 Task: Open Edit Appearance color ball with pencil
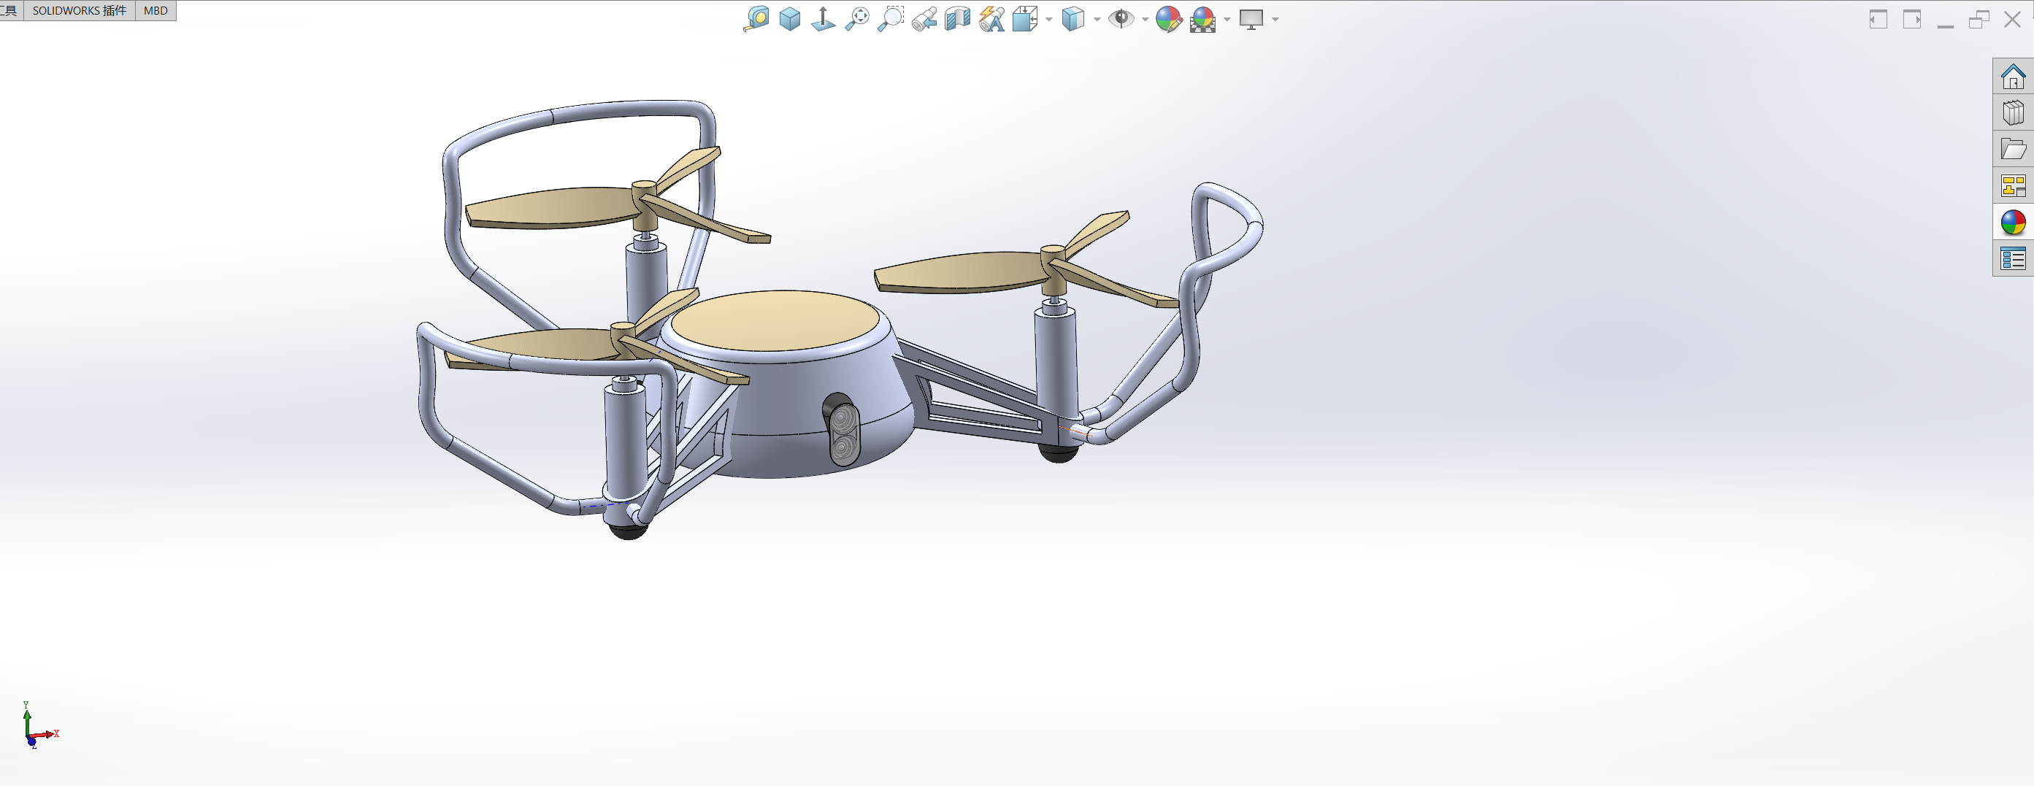(x=1169, y=19)
